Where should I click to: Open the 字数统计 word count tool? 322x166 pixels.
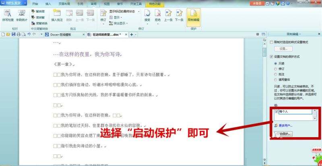click(x=22, y=16)
